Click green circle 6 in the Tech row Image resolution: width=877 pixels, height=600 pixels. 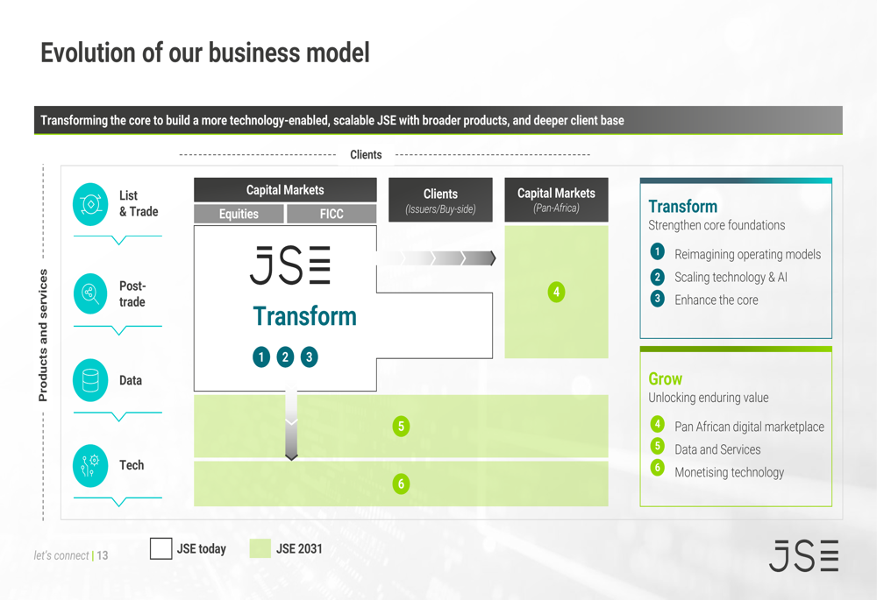(x=401, y=484)
